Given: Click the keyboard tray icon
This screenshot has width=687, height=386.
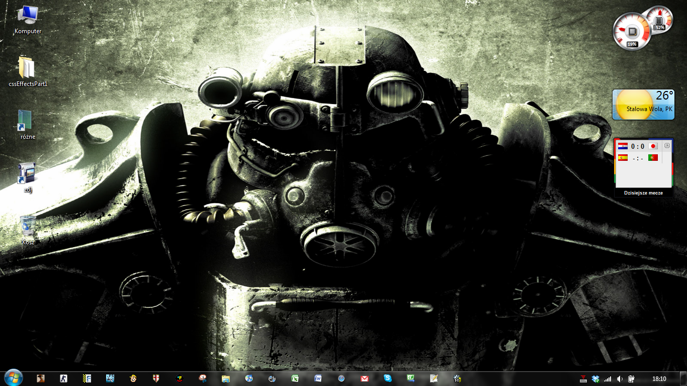Looking at the screenshot, I should point(583,379).
